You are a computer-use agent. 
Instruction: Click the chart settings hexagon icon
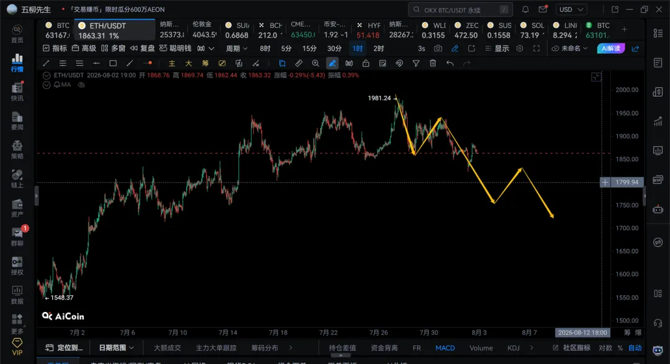tap(520, 48)
